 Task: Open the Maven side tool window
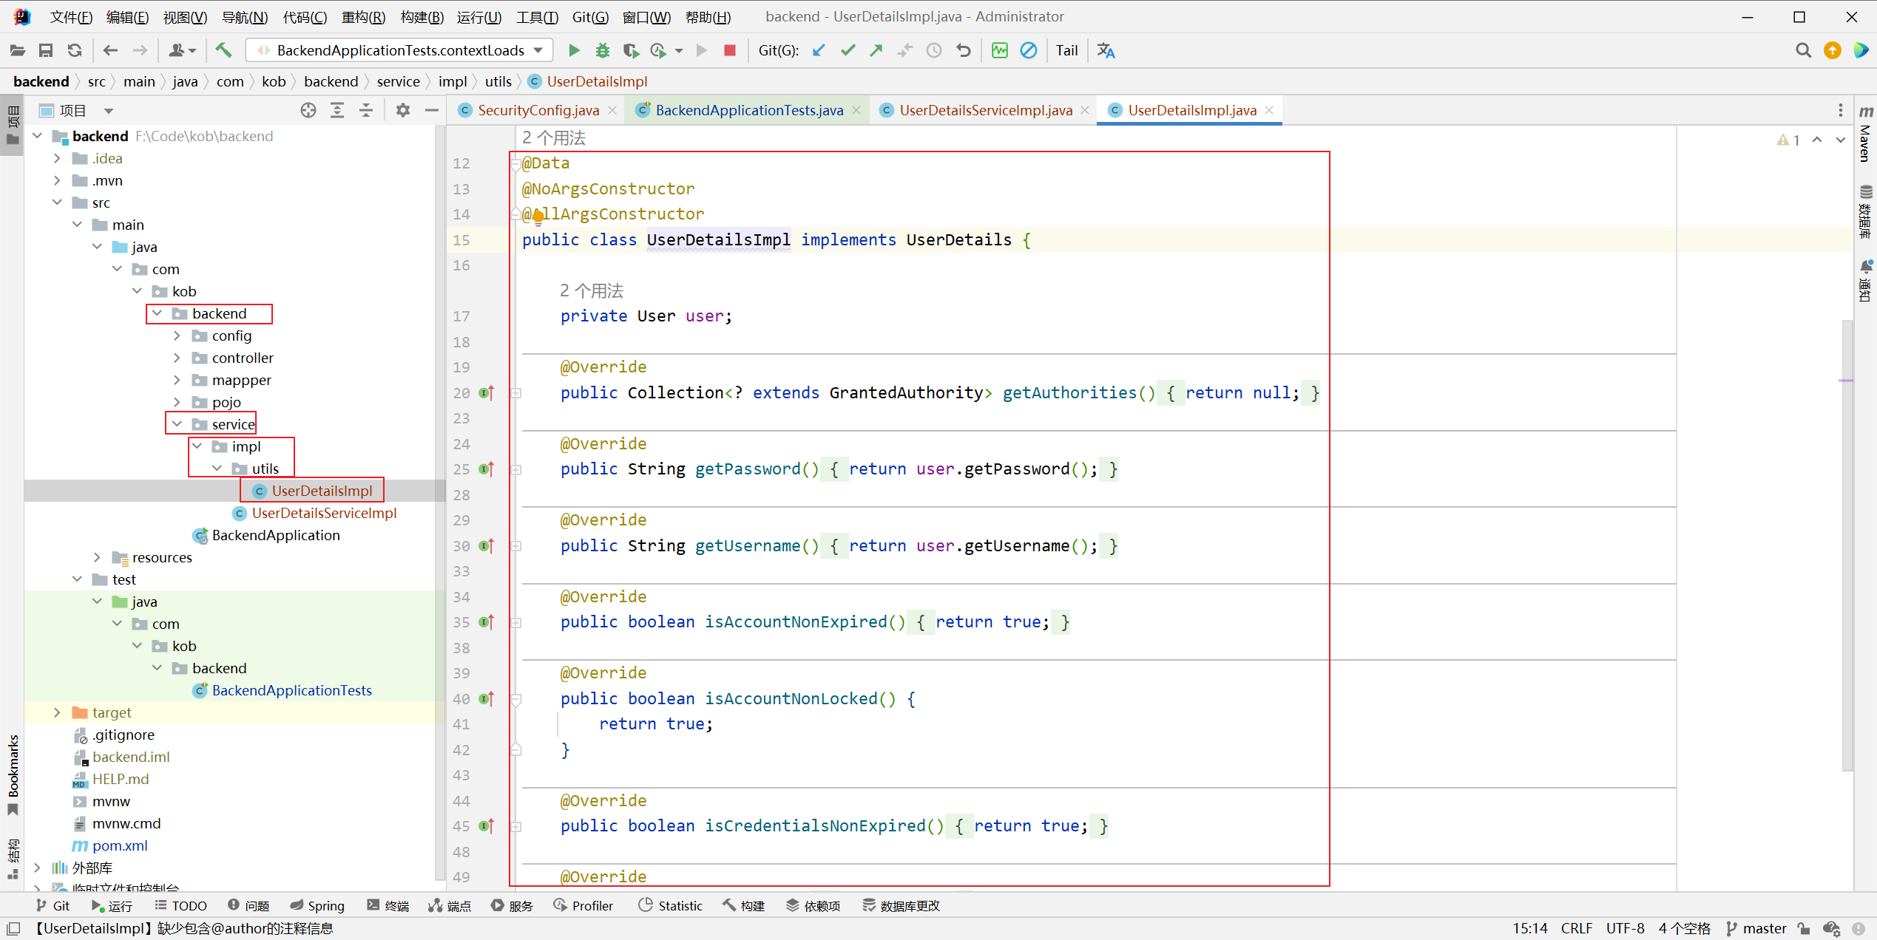click(1866, 134)
